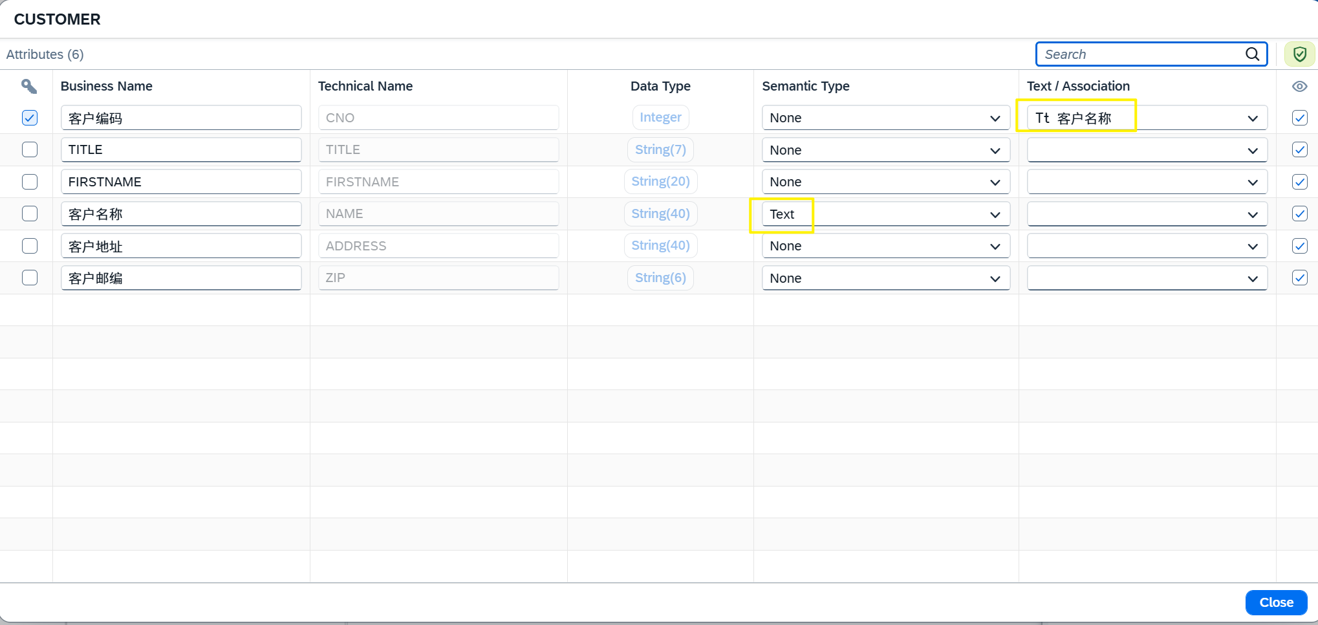Viewport: 1318px width, 625px height.
Task: Open Text Association dropdown for ADDRESS row
Action: click(x=1147, y=246)
